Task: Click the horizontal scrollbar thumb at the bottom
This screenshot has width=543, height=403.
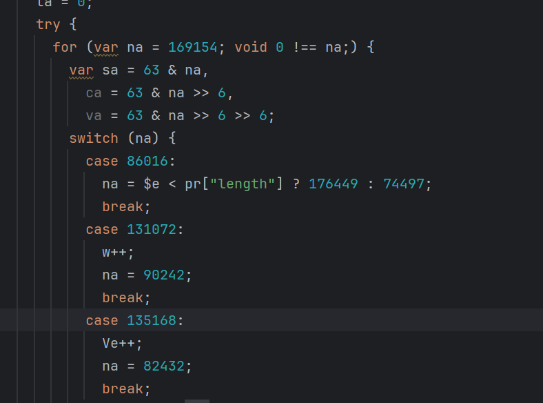Action: [x=196, y=400]
